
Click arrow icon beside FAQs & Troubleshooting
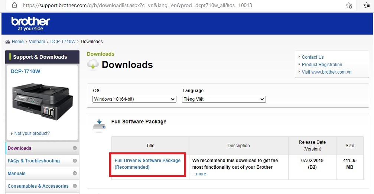[75, 161]
